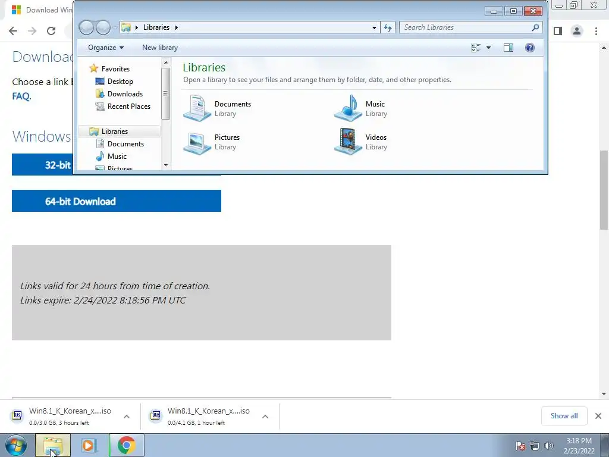
Task: Open Chrome three-dot menu
Action: [x=596, y=31]
